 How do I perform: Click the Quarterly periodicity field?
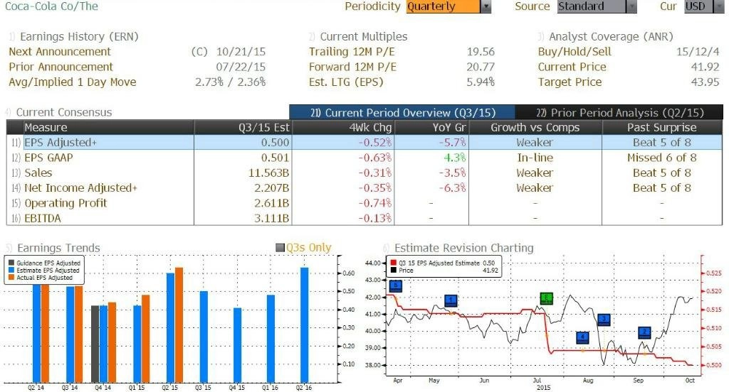[443, 6]
